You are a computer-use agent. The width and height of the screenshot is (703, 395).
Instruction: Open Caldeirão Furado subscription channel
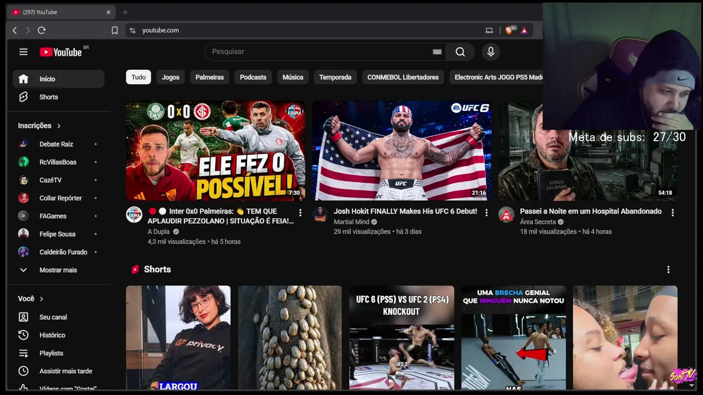pos(58,252)
